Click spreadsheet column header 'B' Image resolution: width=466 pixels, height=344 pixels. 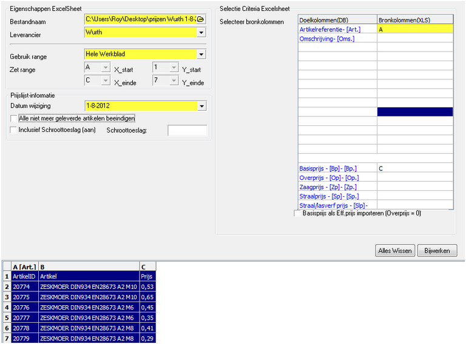pyautogui.click(x=89, y=267)
